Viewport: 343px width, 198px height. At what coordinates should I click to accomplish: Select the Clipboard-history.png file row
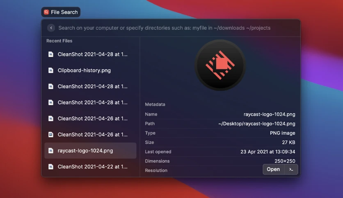click(90, 70)
